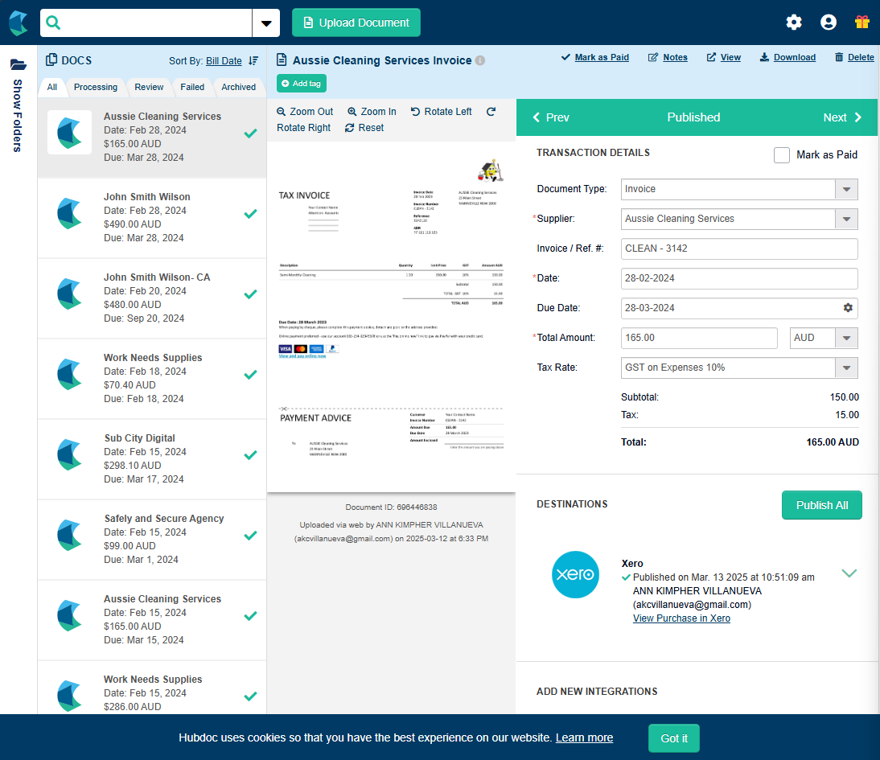Go to the Prev document

click(550, 117)
